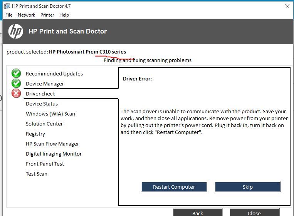Screen dimensions: 294x216
Task: Select the HP Scan Flow Manager step
Action: [x=52, y=144]
